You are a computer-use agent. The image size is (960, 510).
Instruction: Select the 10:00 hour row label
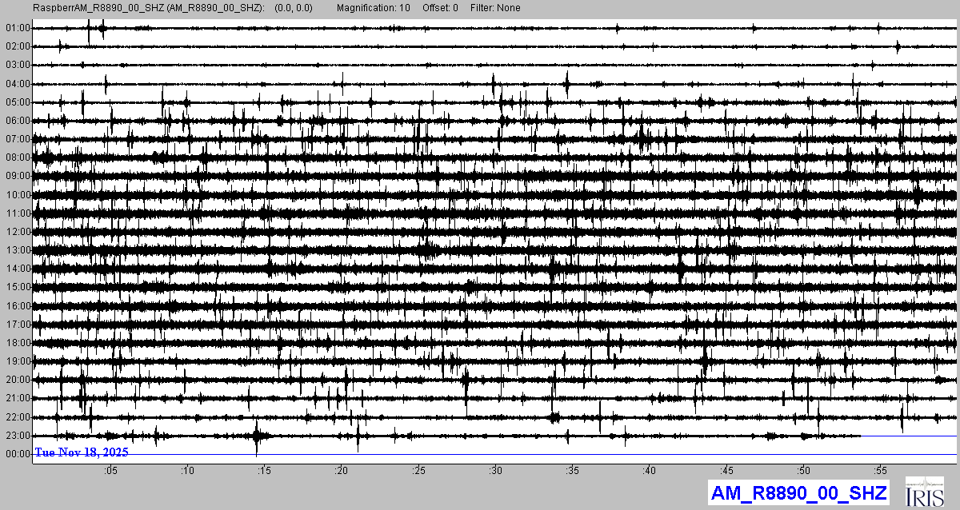point(17,195)
